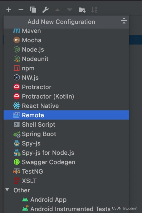
Task: Click the Move up arrow icon
Action: [x=57, y=10]
